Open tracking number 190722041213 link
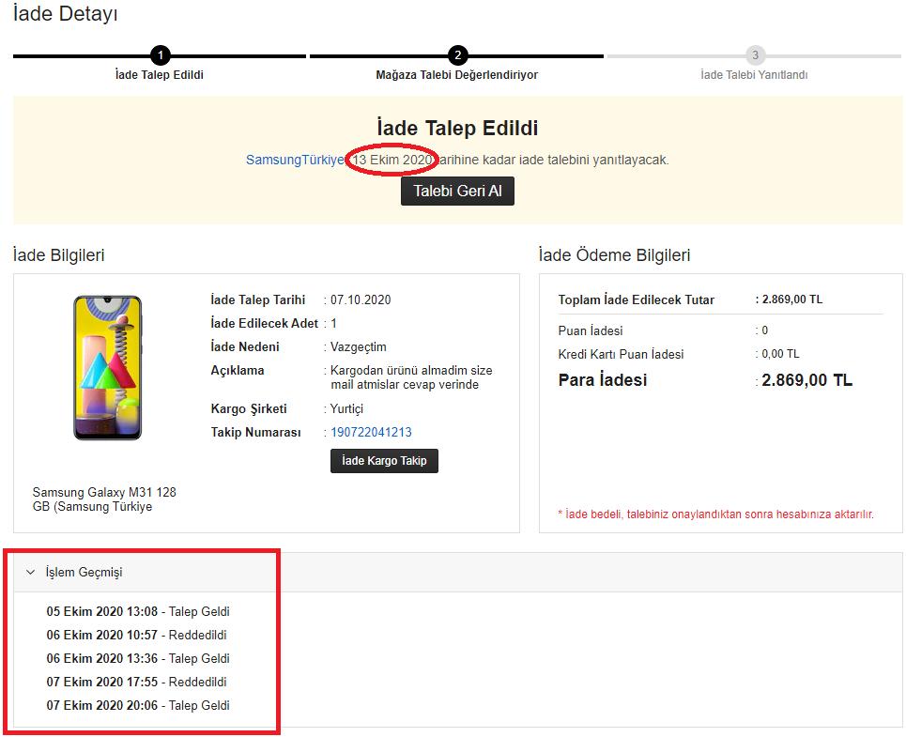The image size is (906, 737). pos(371,432)
